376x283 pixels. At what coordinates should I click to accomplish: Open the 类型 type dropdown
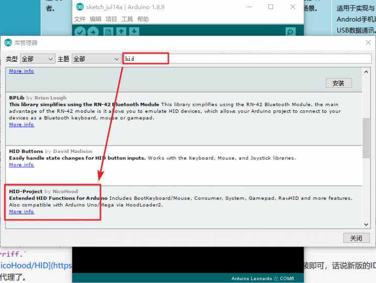38,59
